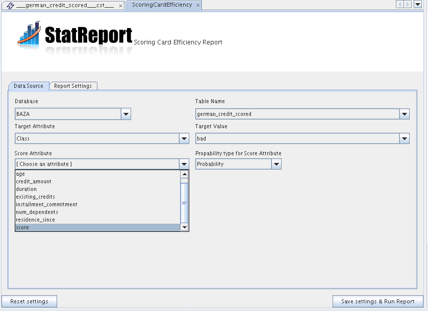Screen dimensions: 428x311
Task: Click Save settings & Run Report
Action: click(378, 301)
